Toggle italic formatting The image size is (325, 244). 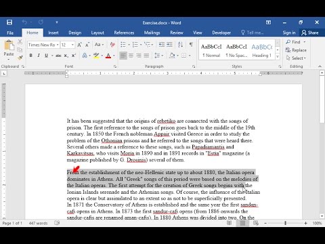click(x=39, y=56)
